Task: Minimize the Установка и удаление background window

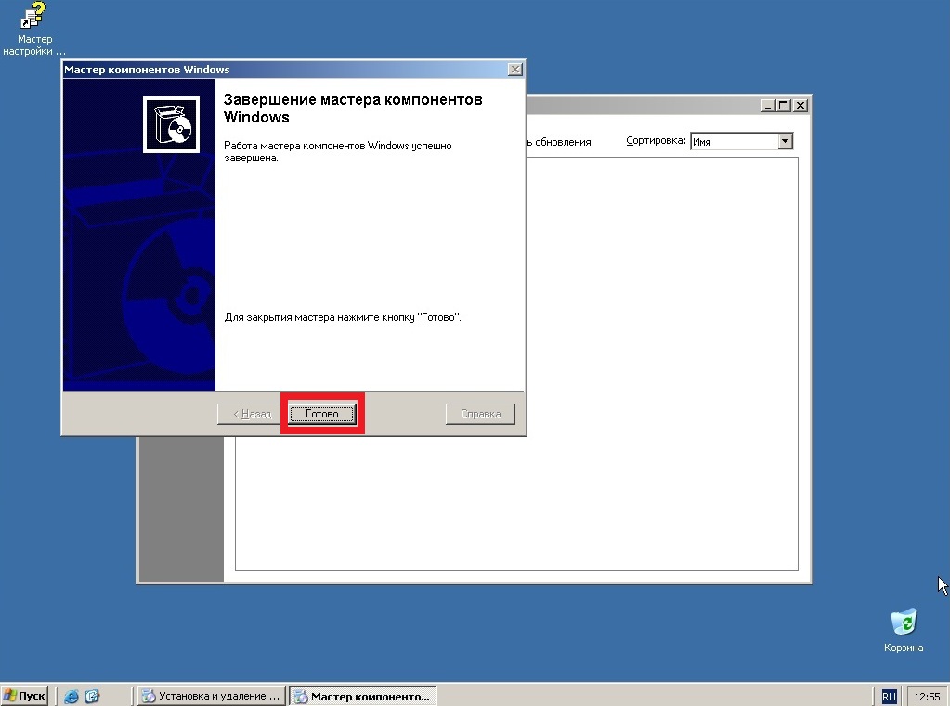Action: [x=768, y=106]
